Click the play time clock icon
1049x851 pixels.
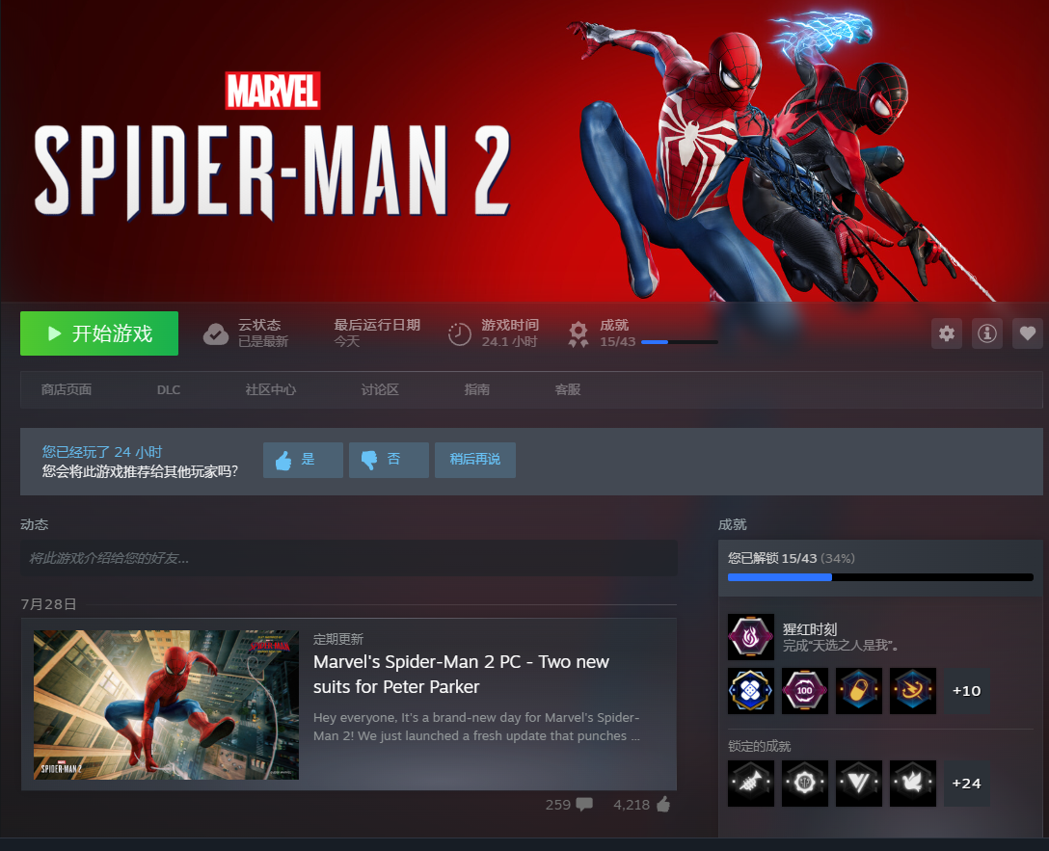(460, 333)
